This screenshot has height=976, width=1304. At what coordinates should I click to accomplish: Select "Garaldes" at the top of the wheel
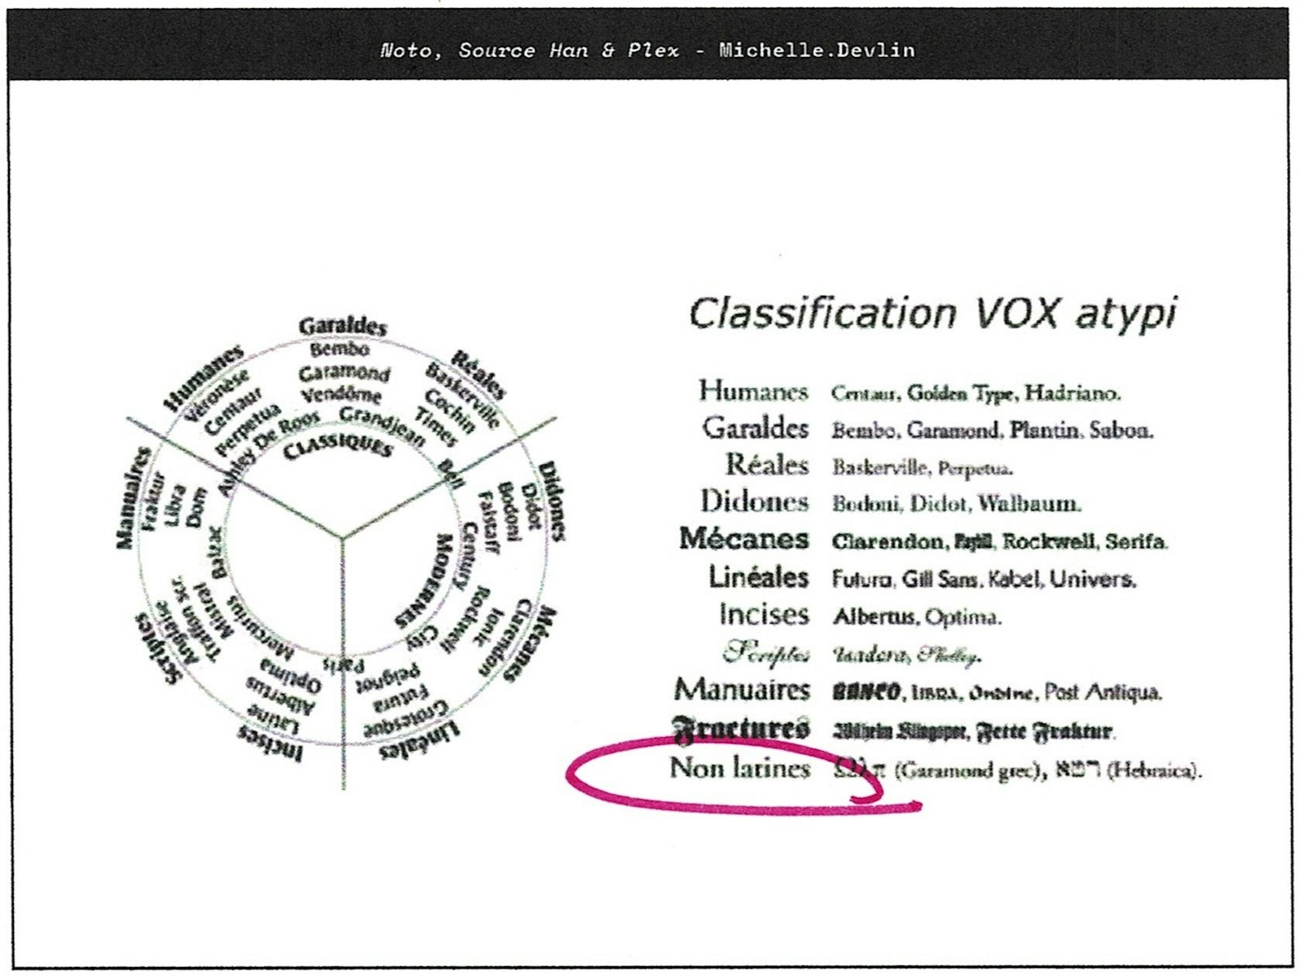[342, 326]
